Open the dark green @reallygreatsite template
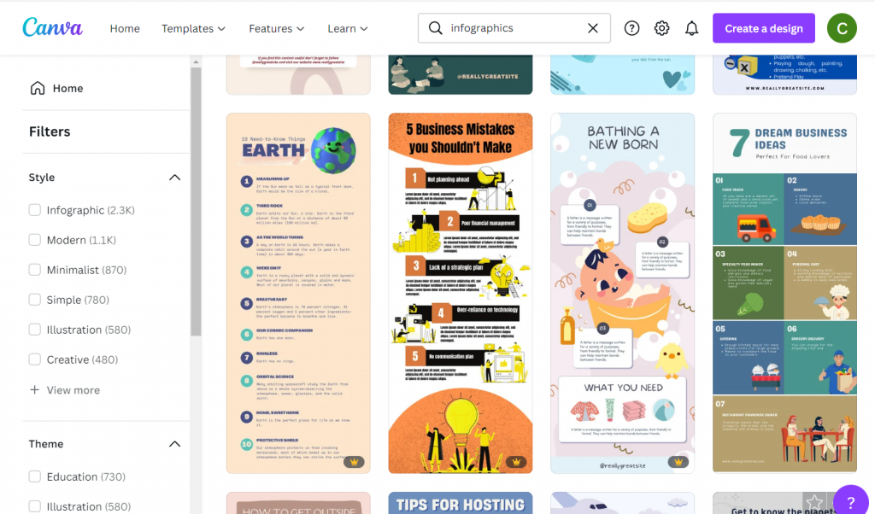This screenshot has width=875, height=514. [x=461, y=74]
